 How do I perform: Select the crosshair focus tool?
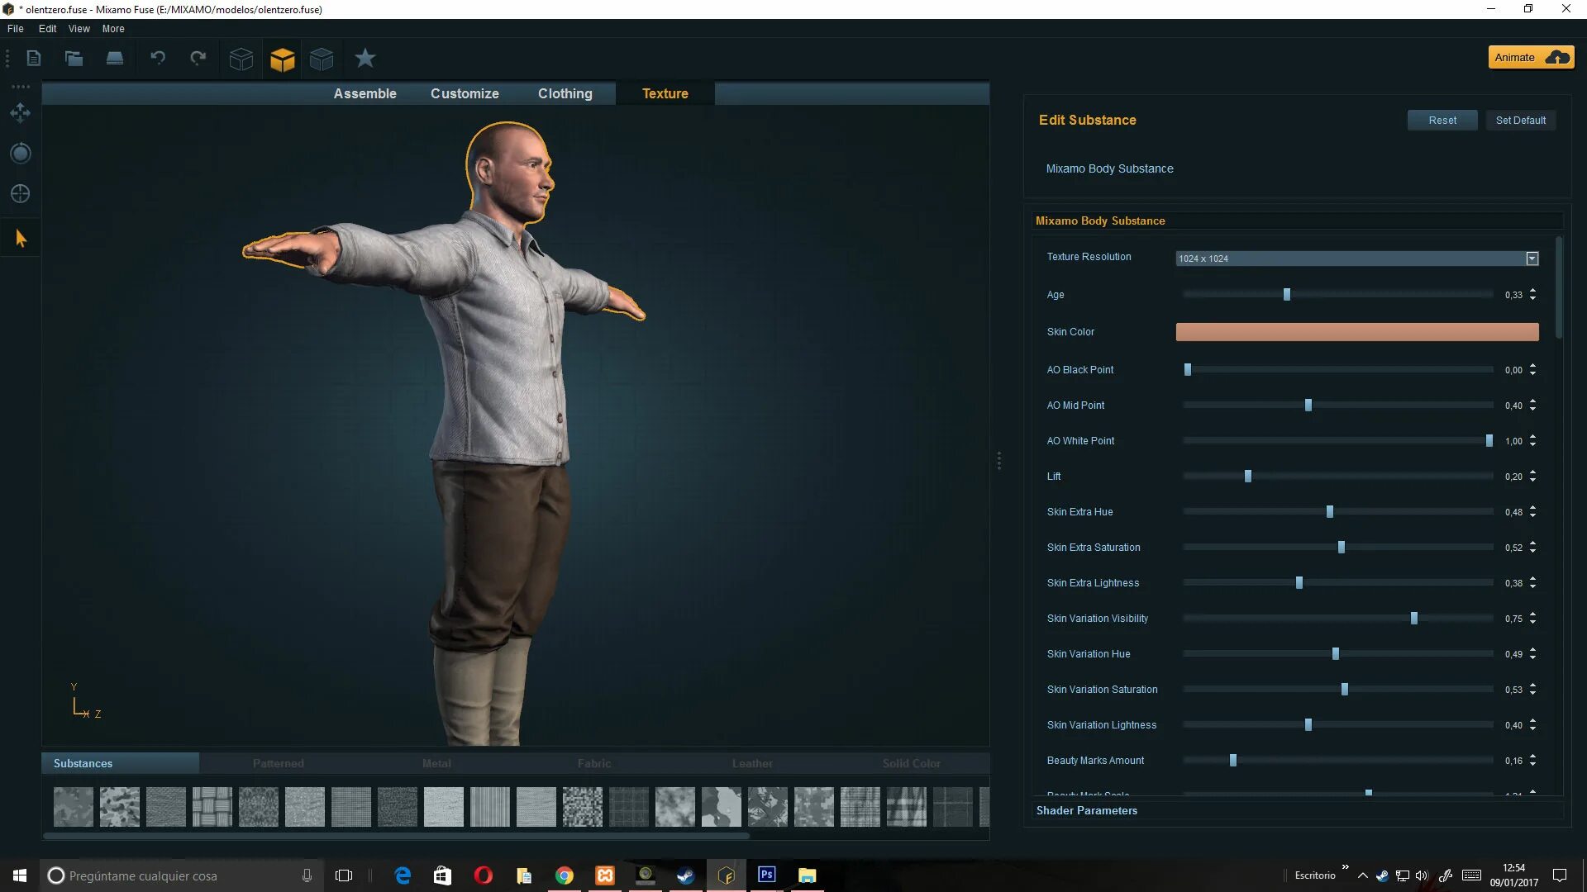coord(21,194)
